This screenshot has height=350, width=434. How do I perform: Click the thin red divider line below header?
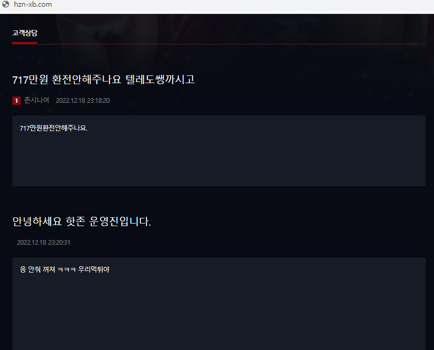pyautogui.click(x=231, y=44)
